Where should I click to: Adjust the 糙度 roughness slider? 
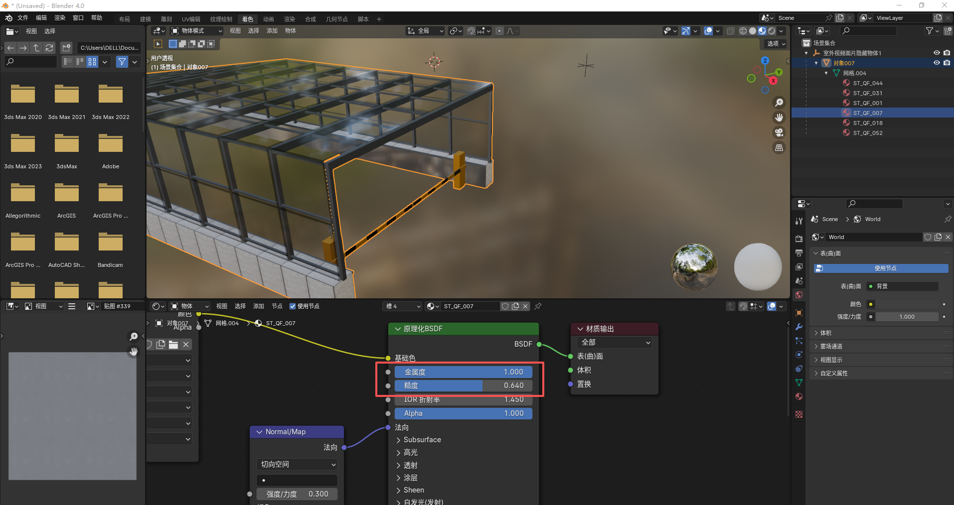point(463,385)
